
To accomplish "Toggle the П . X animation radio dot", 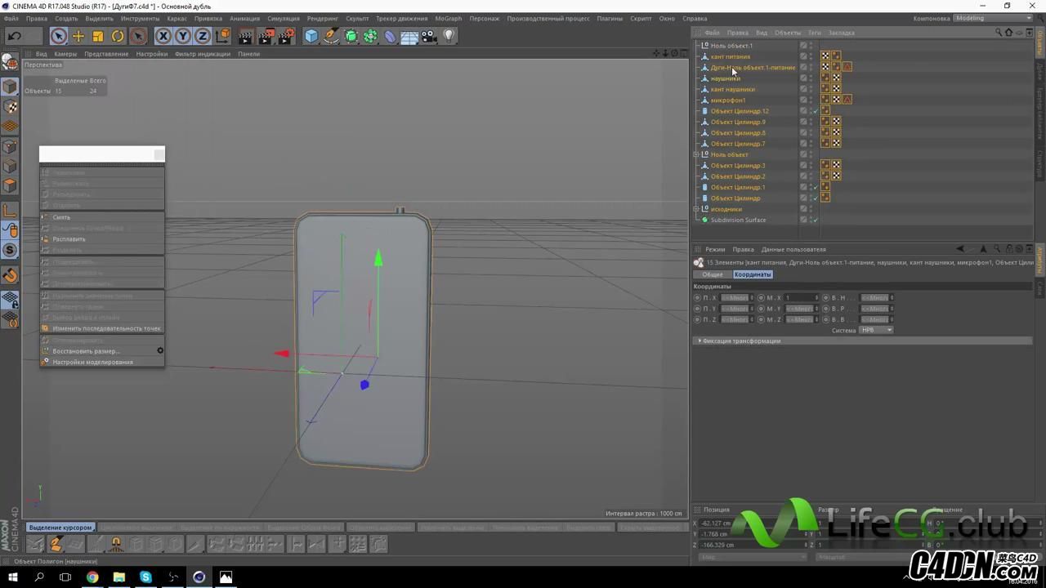I will point(697,298).
